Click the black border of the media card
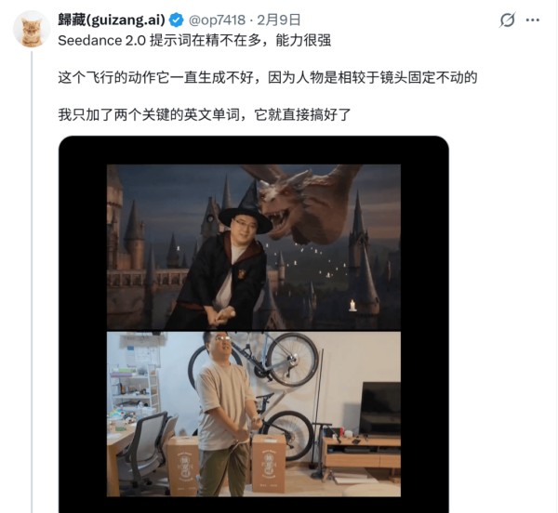Screen dimensions: 558x513 click(x=83, y=320)
